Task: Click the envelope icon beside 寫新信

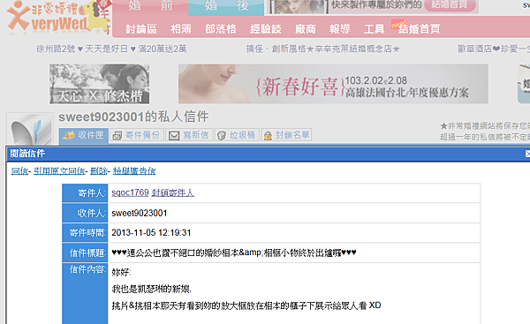Action: [x=174, y=135]
